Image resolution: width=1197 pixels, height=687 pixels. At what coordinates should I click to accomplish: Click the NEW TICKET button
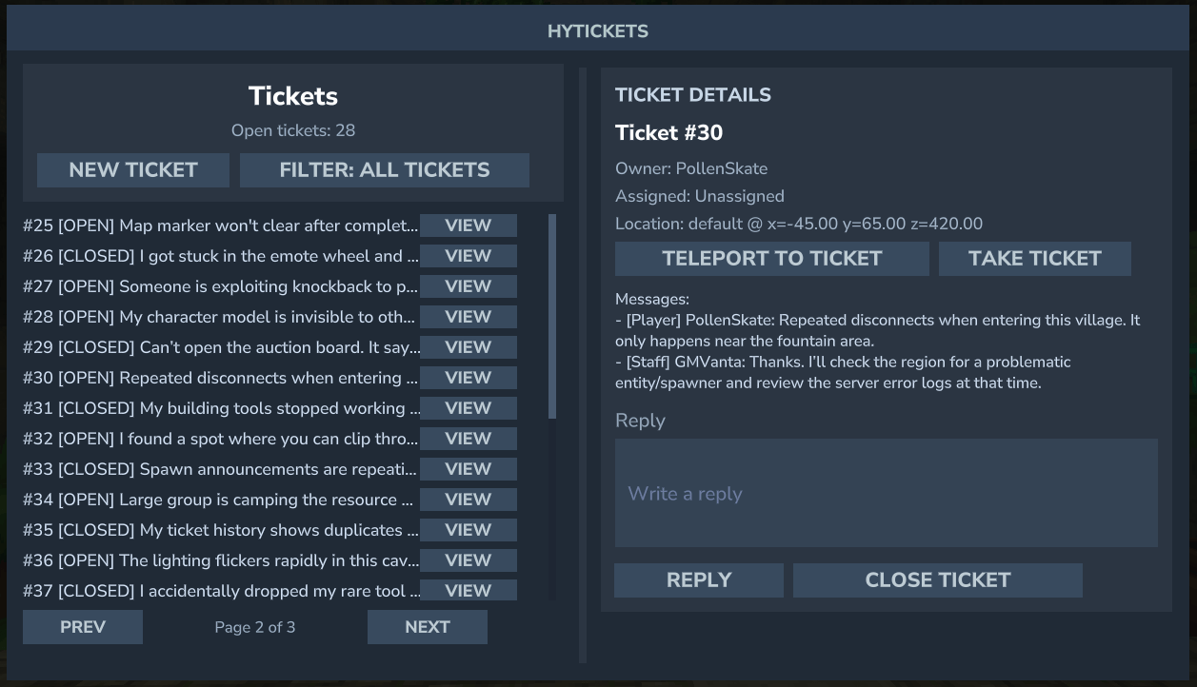133,170
